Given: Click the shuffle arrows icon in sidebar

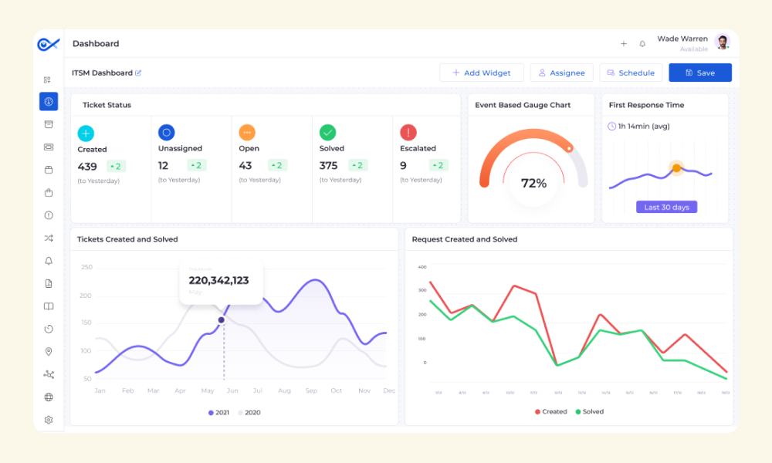Looking at the screenshot, I should point(48,238).
